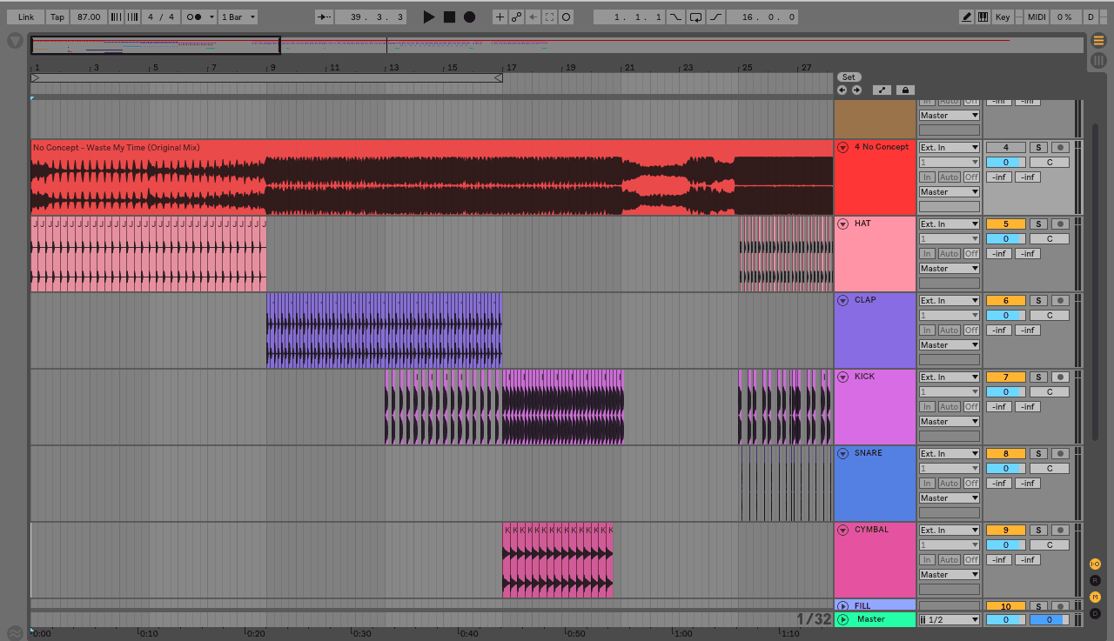Set HAT monitoring to Auto
The height and width of the screenshot is (641, 1114).
tap(949, 253)
